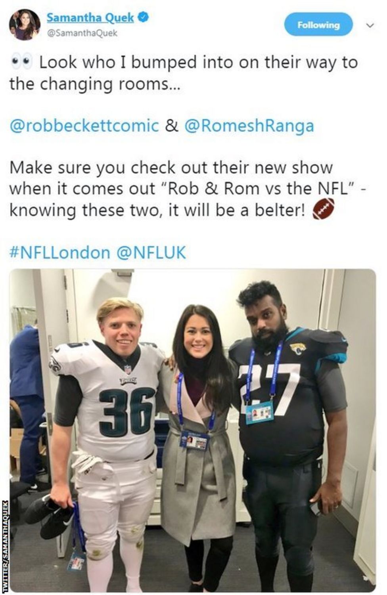Open the @SamanthaQuek handle link
This screenshot has width=387, height=595.
click(x=82, y=33)
